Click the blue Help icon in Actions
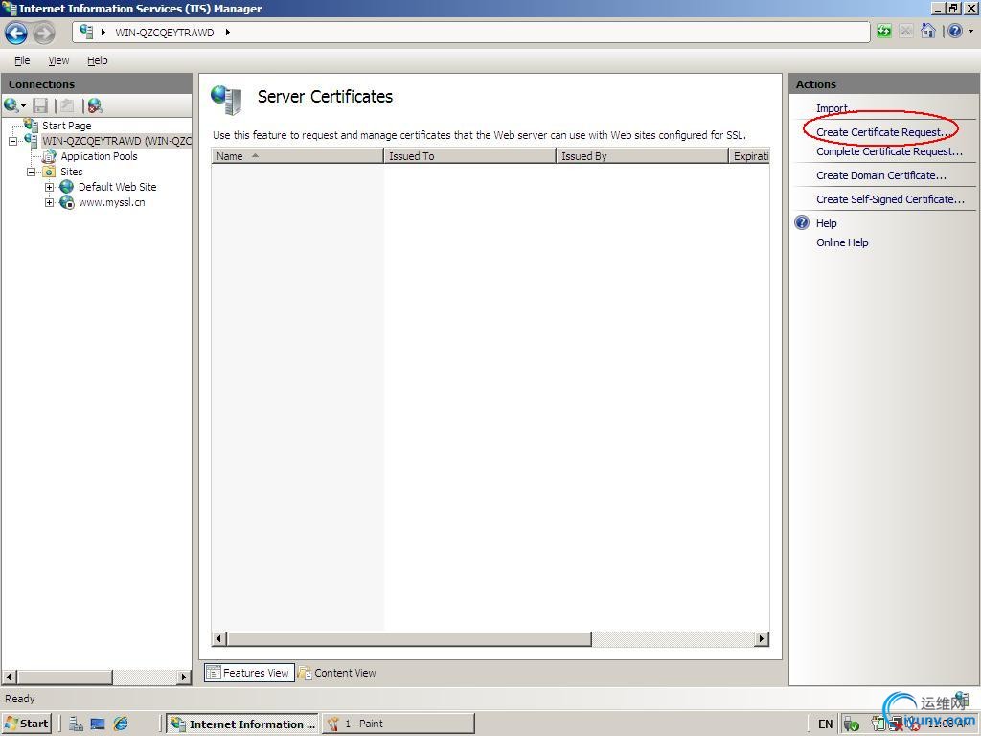The image size is (981, 736). pos(802,222)
